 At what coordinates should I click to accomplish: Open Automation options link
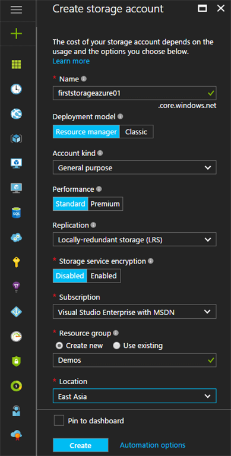click(153, 445)
